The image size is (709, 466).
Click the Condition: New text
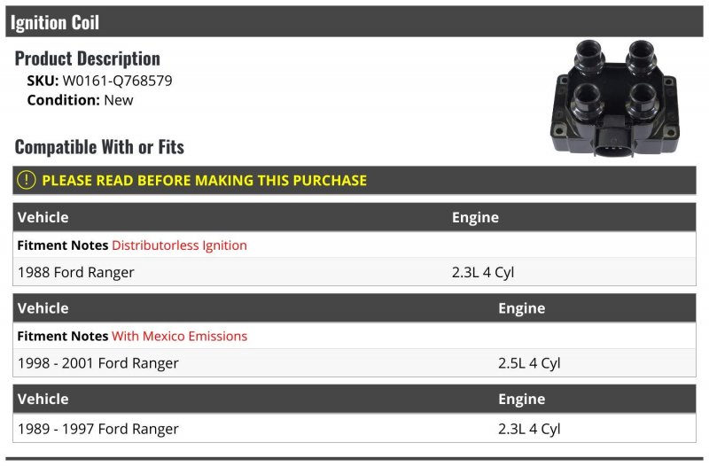pyautogui.click(x=80, y=100)
